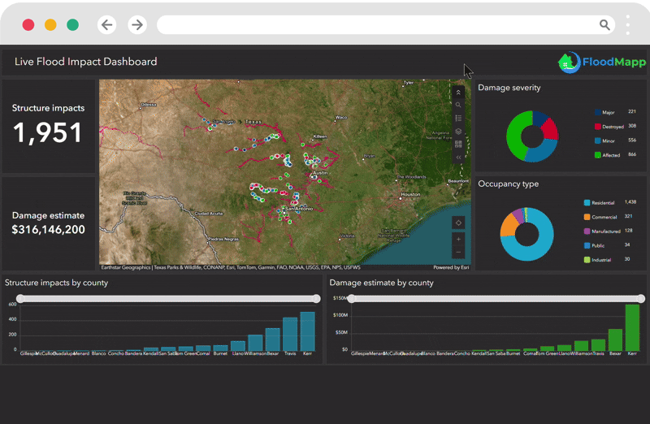Click the green Bexar bar in Damage estimate chart

coord(615,340)
